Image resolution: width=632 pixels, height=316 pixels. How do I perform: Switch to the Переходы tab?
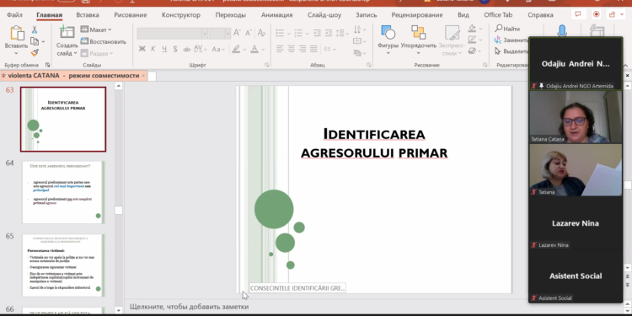click(231, 15)
